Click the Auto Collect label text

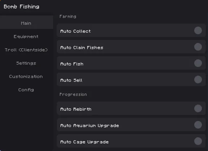(x=76, y=31)
